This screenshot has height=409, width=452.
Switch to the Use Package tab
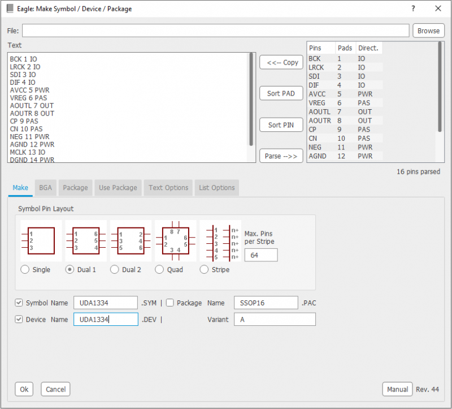tap(118, 188)
